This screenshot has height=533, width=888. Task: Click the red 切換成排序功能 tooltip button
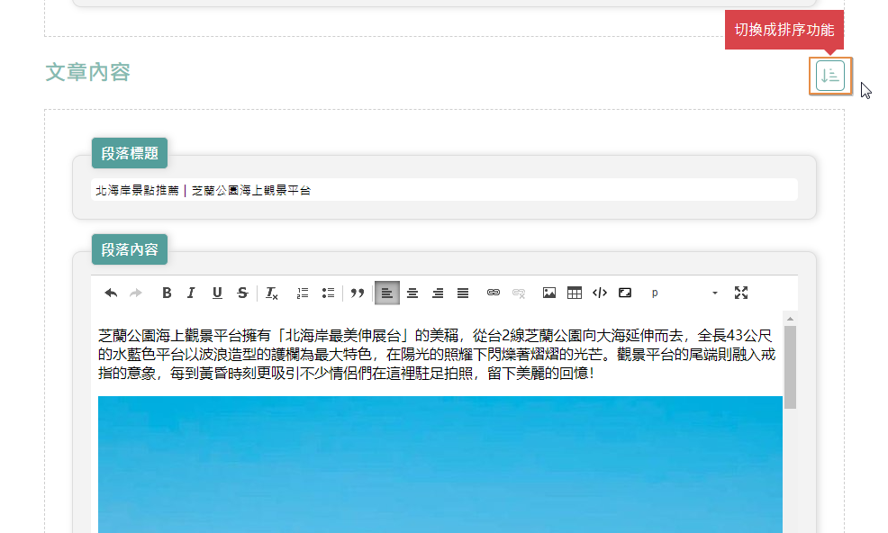[x=784, y=29]
